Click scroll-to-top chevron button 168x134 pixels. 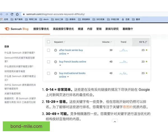115,121
